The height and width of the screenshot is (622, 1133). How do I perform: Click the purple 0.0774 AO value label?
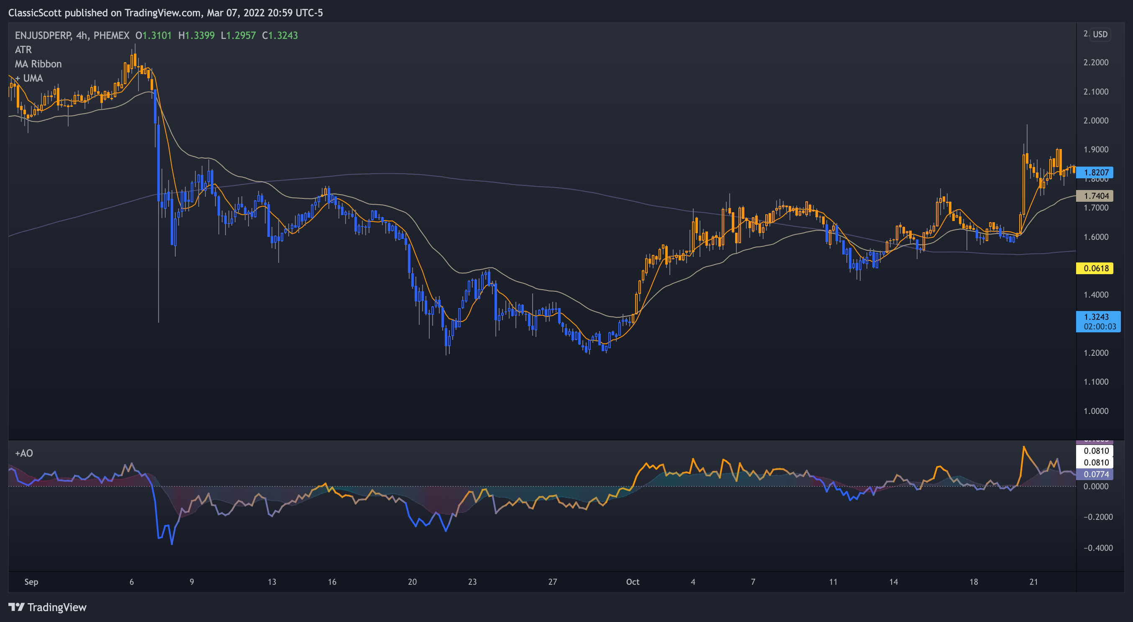coord(1095,474)
